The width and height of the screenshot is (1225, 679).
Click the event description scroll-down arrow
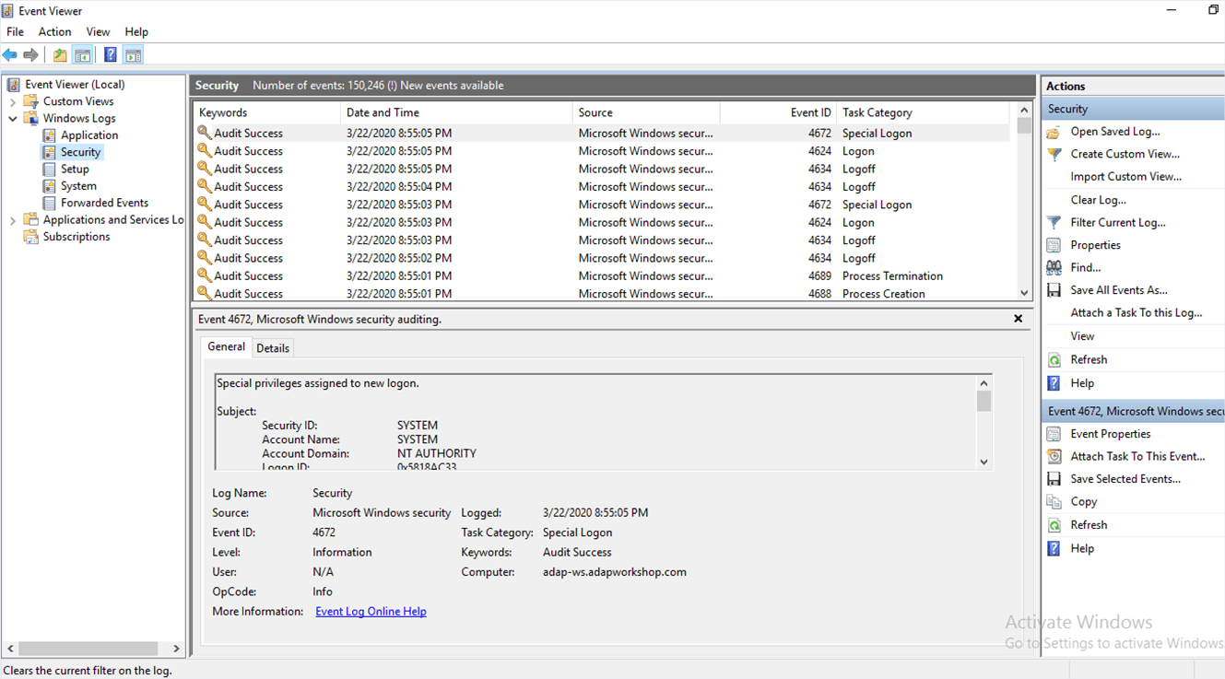coord(984,462)
